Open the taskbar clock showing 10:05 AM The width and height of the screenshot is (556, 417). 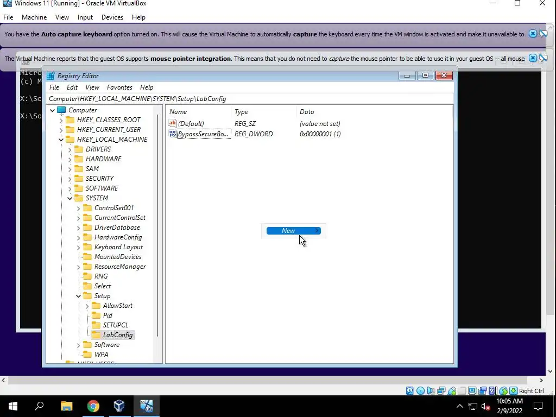(509, 406)
